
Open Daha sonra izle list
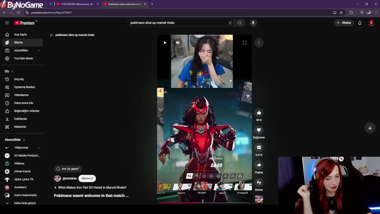(23, 103)
